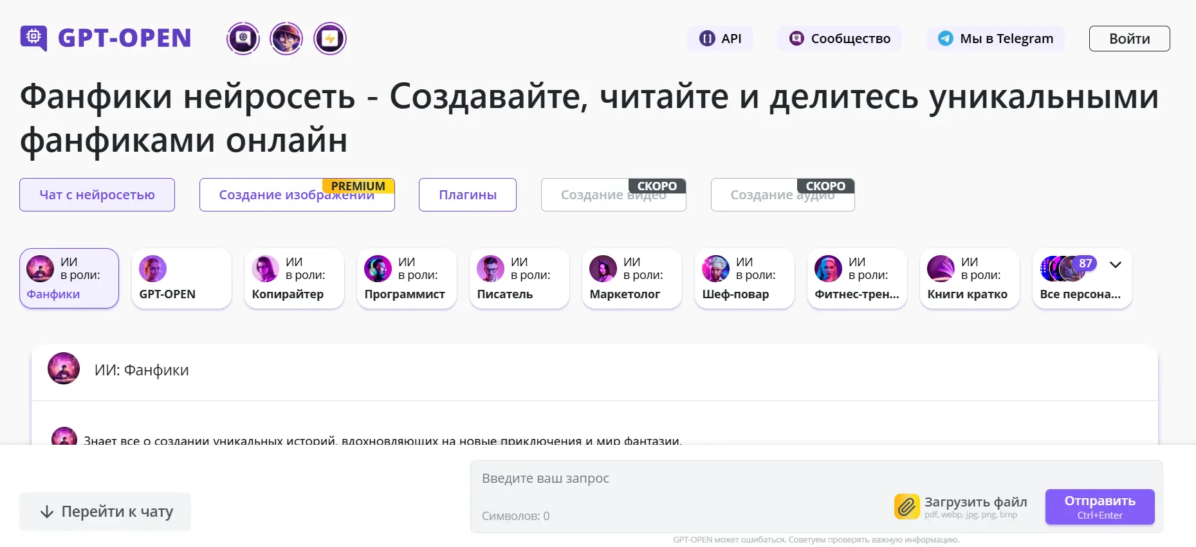Click the Фанфики avatar in chat header
The width and height of the screenshot is (1196, 547).
tap(64, 368)
